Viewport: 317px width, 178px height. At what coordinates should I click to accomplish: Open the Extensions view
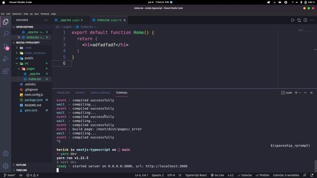click(x=5, y=71)
